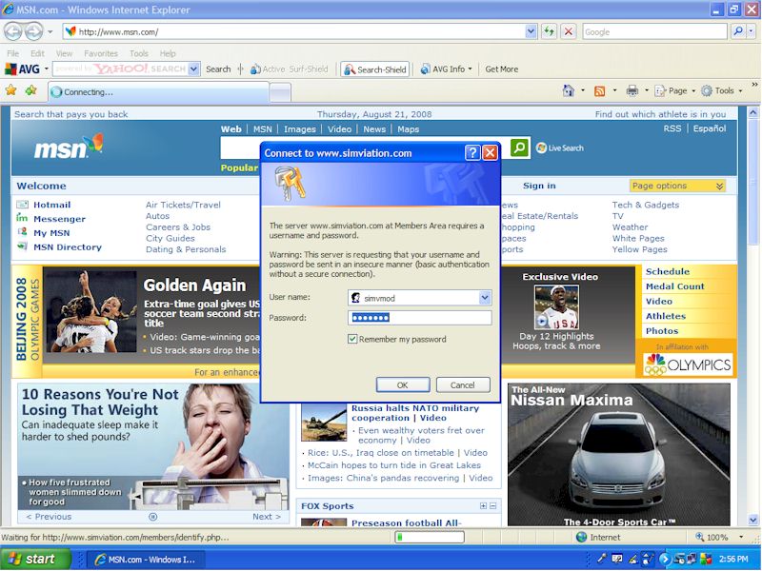Click the Back navigation arrow
Viewport: 762px width, 571px height.
[x=14, y=31]
